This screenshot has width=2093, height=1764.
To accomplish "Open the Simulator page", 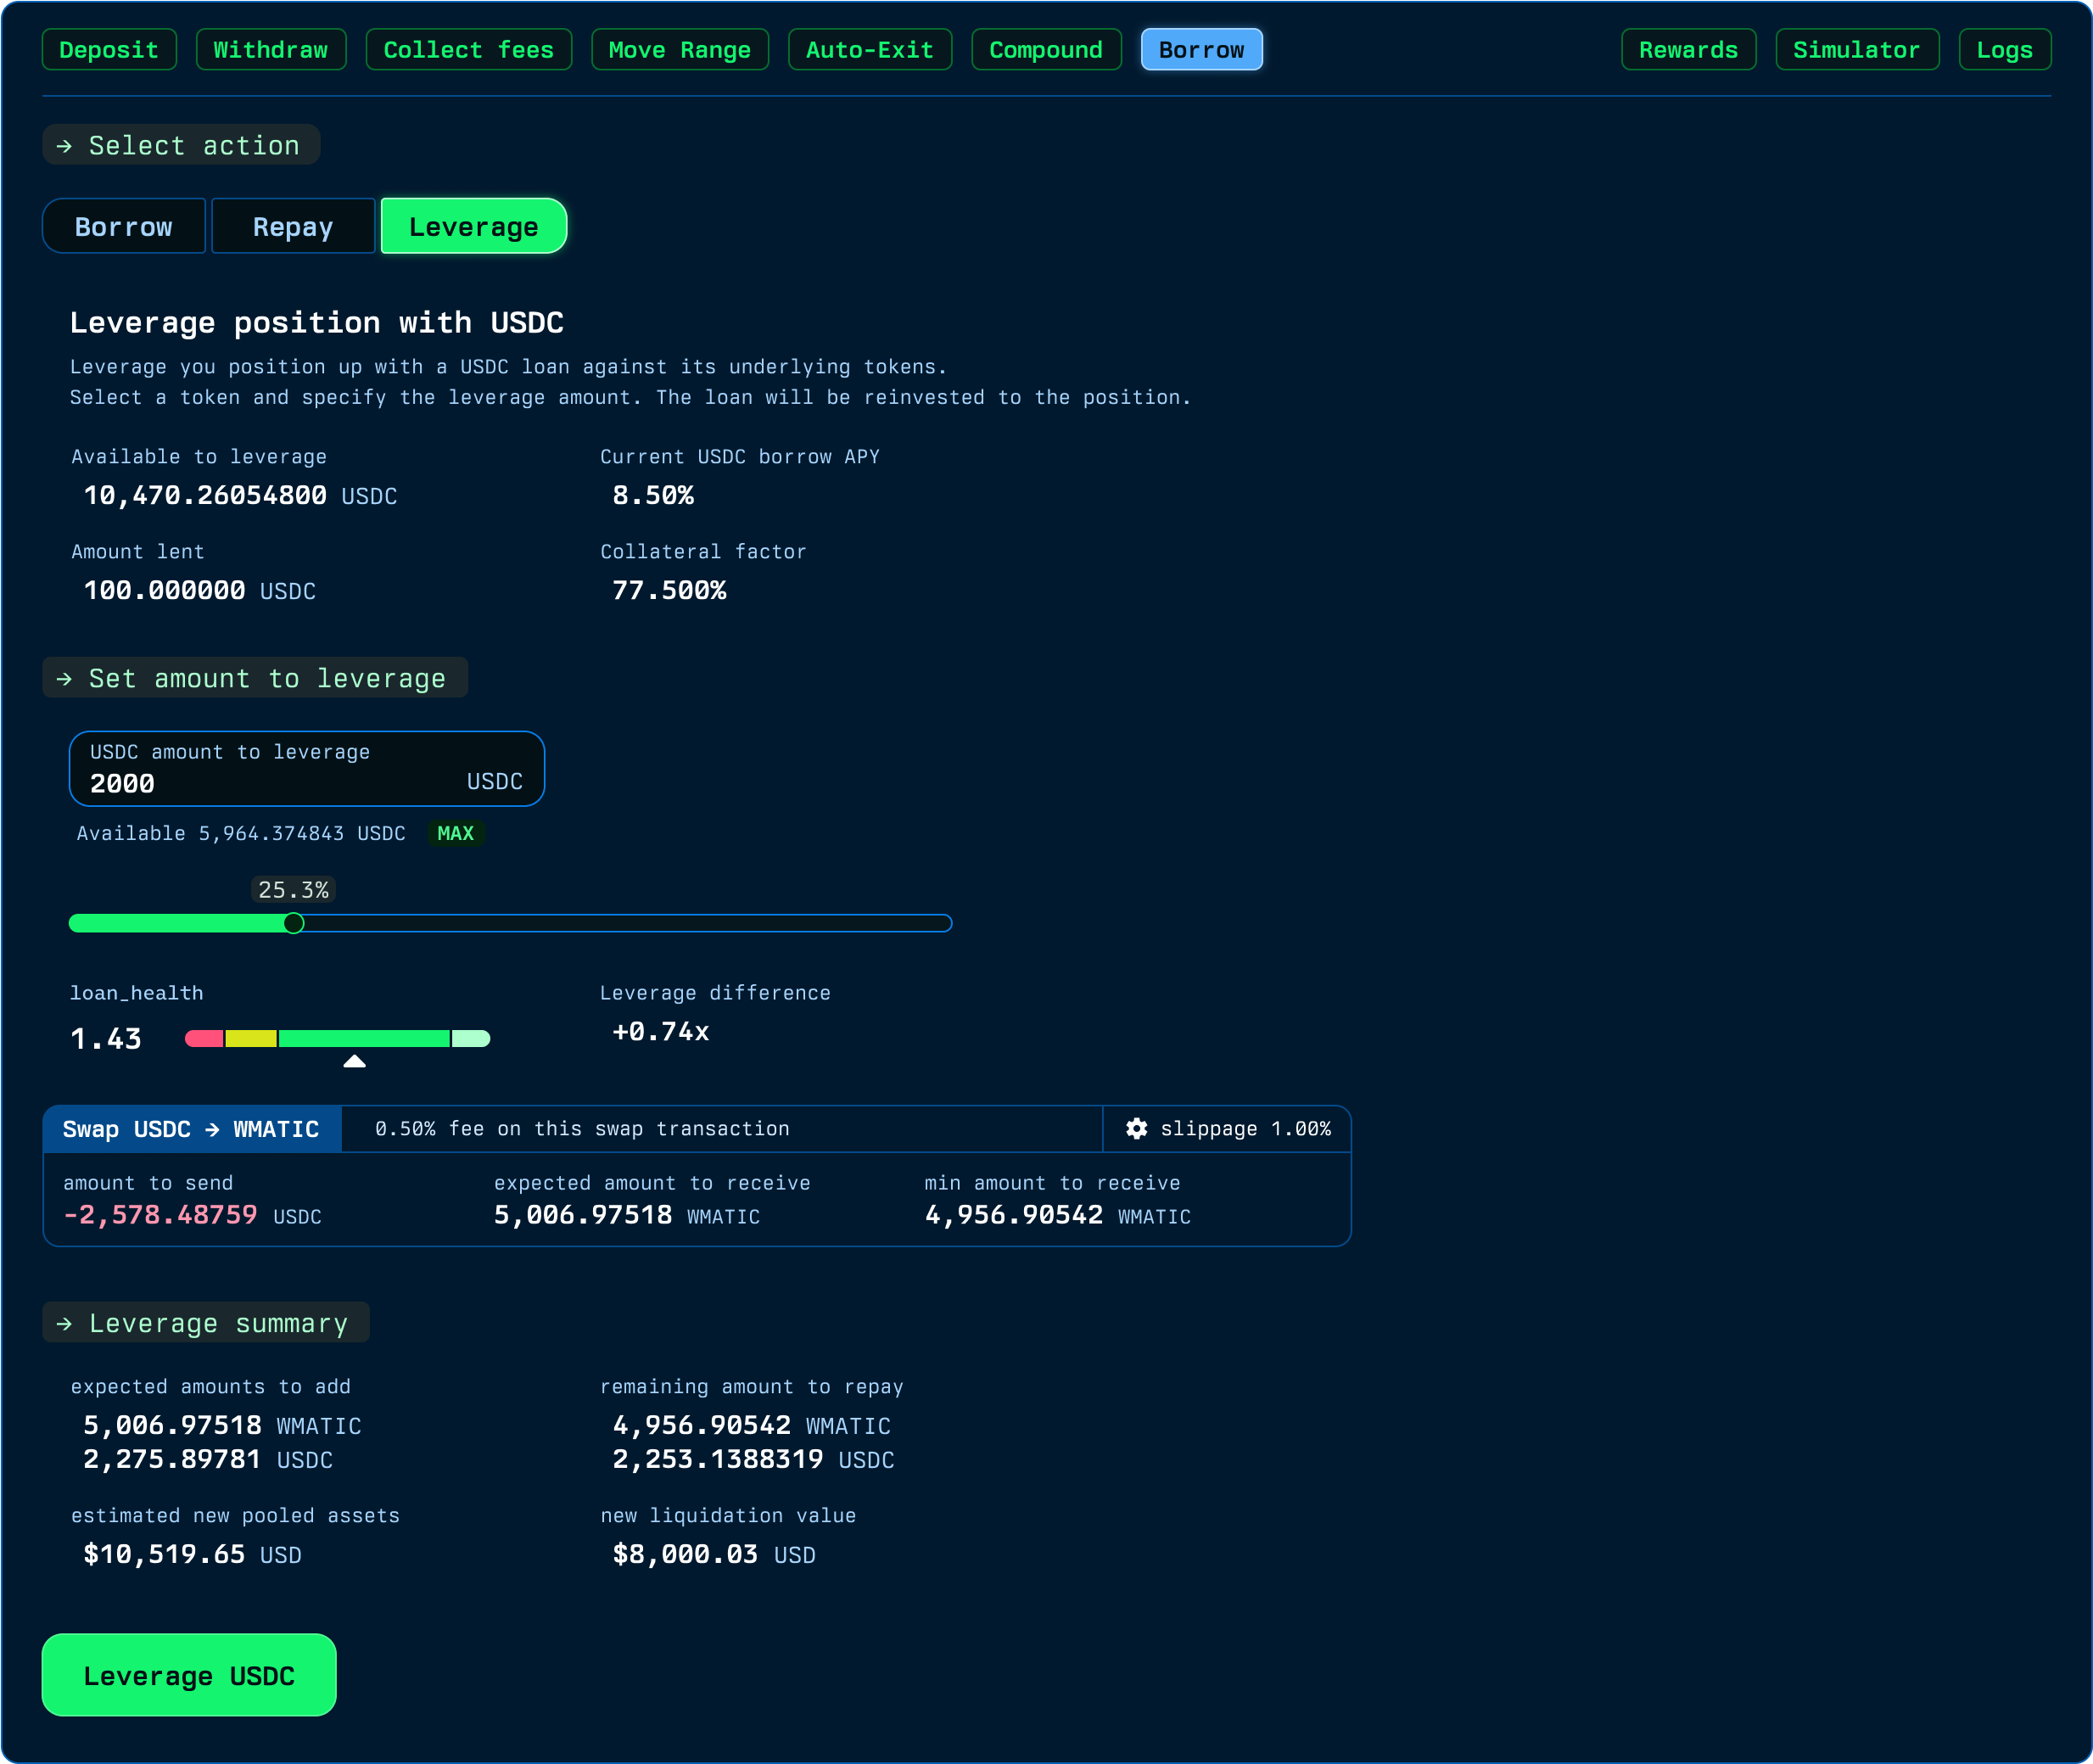I will pos(1857,50).
